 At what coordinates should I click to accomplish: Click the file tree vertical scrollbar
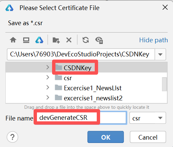click(x=164, y=84)
